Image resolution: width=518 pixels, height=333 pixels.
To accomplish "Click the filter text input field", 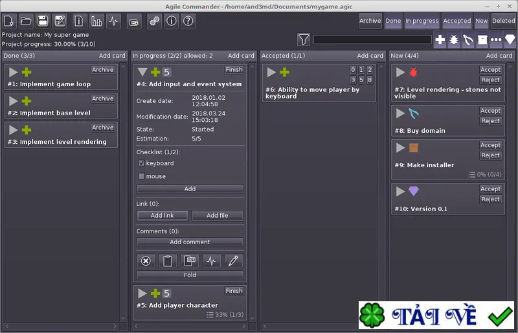I will [372, 40].
